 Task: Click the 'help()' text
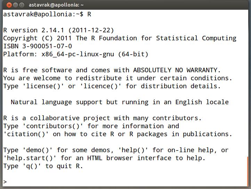[x=133, y=150]
